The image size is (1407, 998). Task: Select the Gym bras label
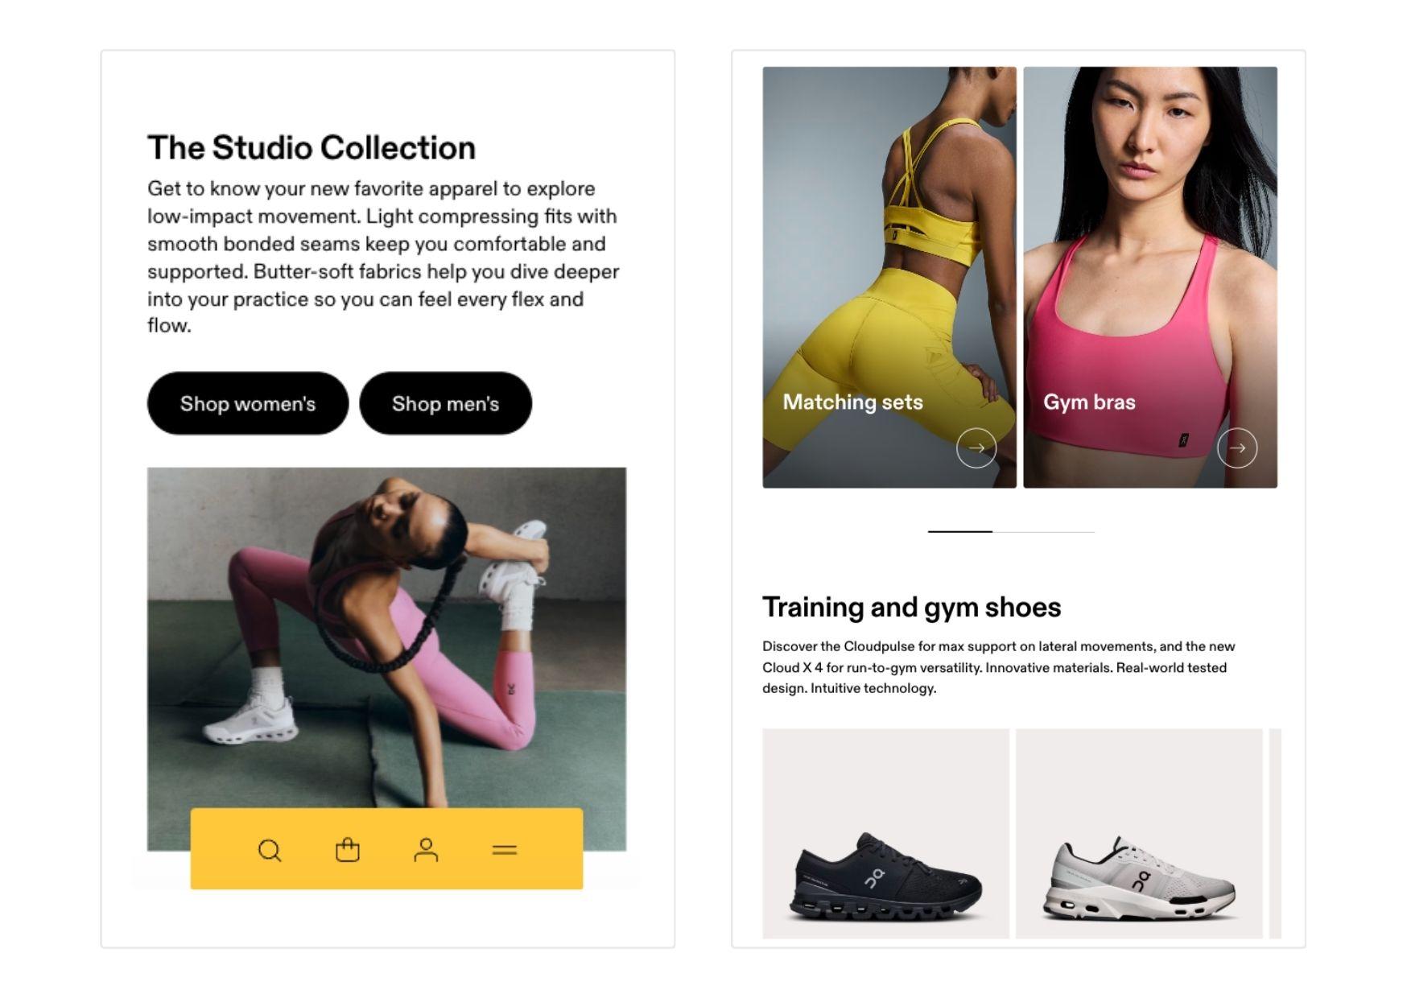click(x=1089, y=402)
